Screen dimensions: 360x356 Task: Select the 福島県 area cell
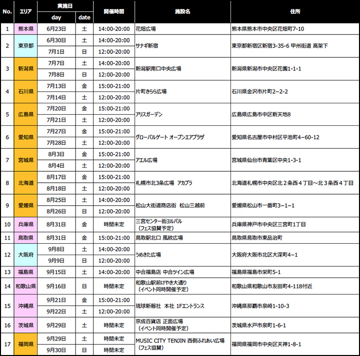coord(25,272)
